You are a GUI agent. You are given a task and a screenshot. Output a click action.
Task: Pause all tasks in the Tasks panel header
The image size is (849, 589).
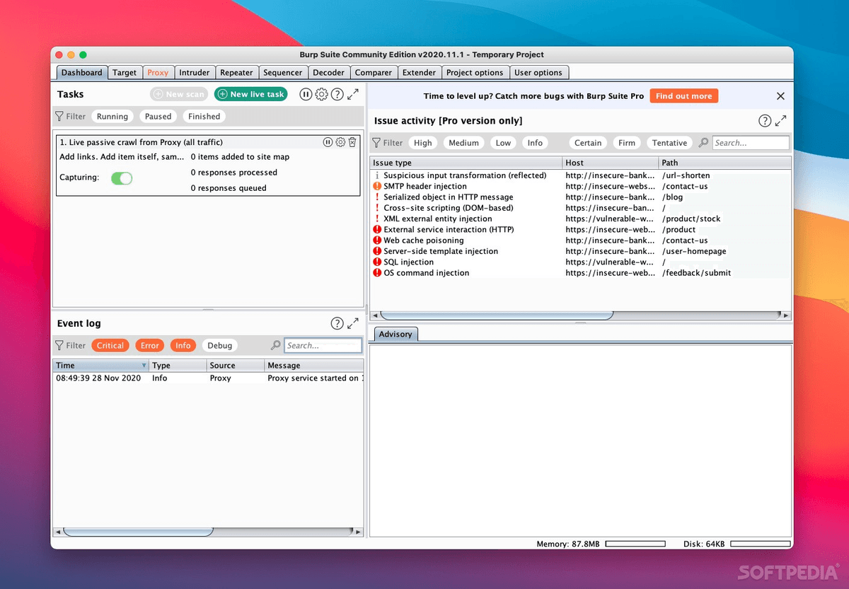[306, 94]
